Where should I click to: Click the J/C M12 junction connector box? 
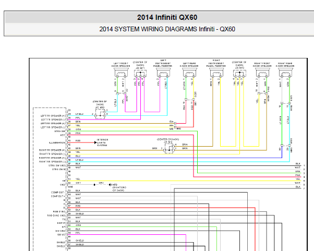coord(169,148)
